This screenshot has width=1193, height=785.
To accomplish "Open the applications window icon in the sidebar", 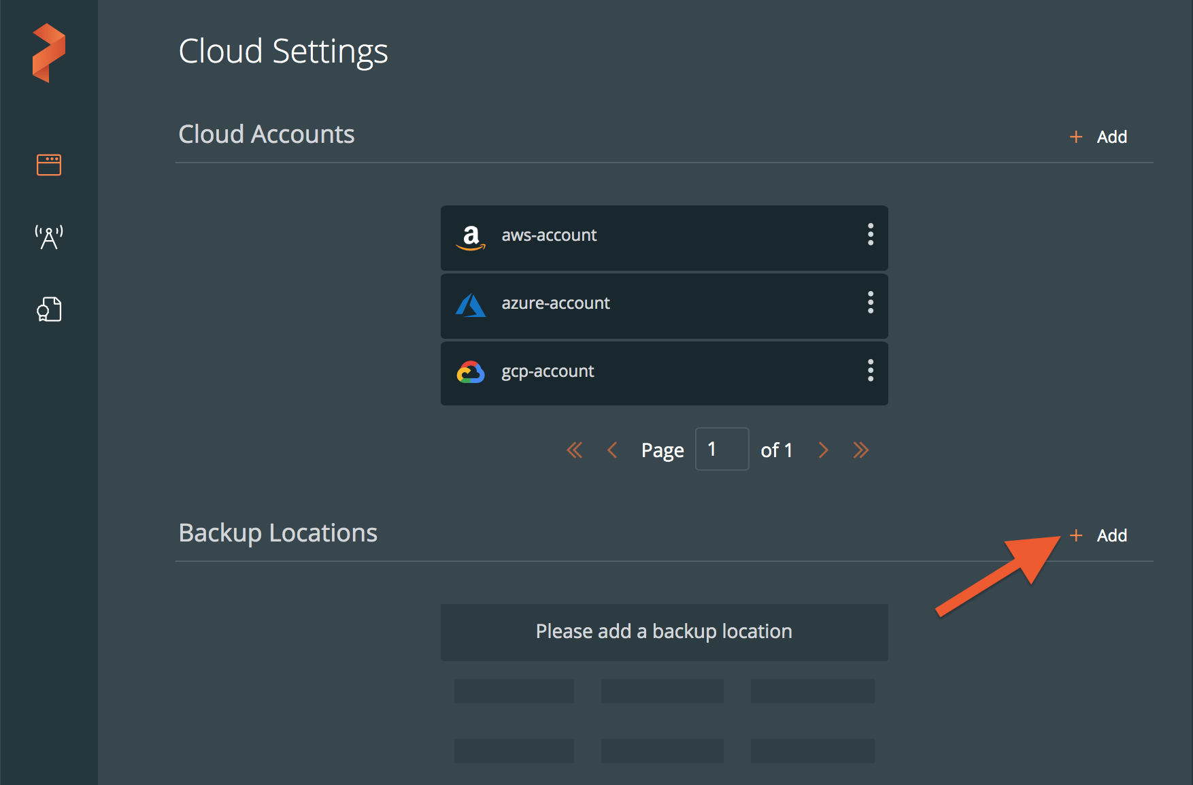I will (49, 165).
